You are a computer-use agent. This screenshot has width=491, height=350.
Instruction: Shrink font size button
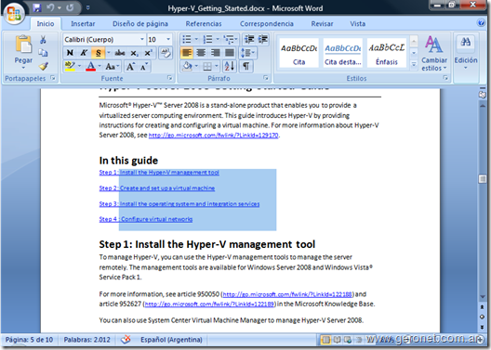click(144, 66)
